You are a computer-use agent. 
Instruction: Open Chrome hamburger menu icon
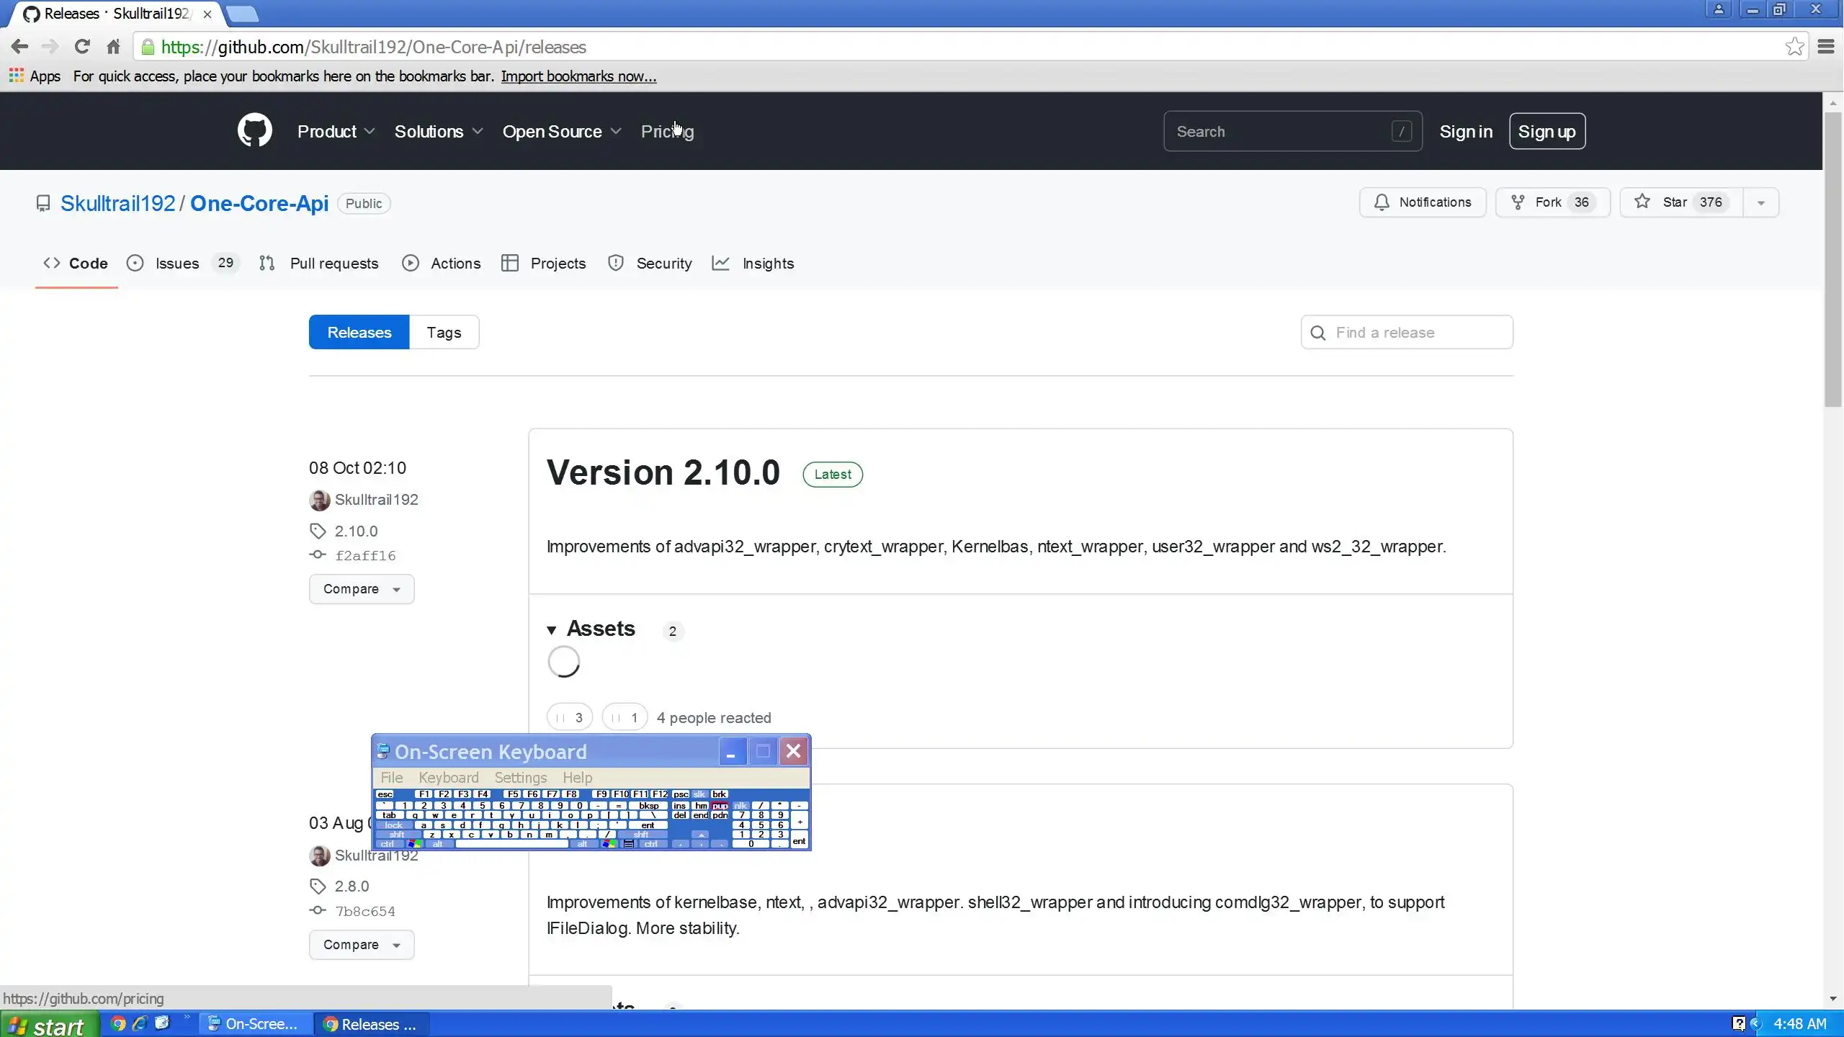1826,47
